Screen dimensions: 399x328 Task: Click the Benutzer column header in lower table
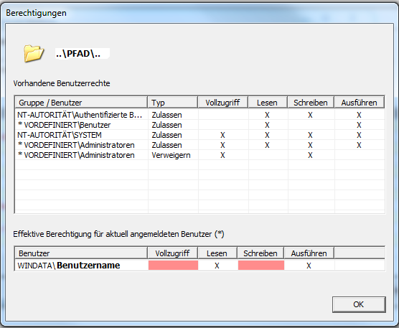click(81, 253)
